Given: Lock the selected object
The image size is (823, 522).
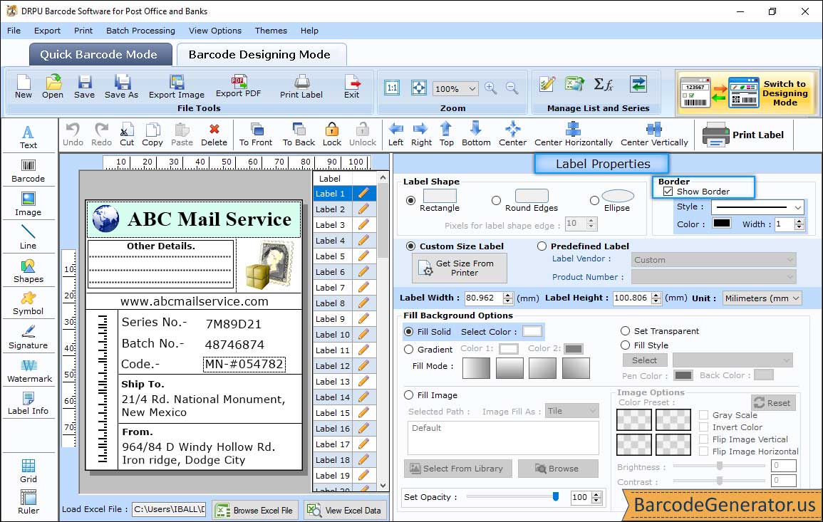Looking at the screenshot, I should pyautogui.click(x=332, y=135).
